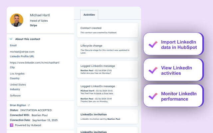Viewport: 213px width, 133px height.
Task: Open Brian Bigblan's contact link
Action: click(x=18, y=105)
